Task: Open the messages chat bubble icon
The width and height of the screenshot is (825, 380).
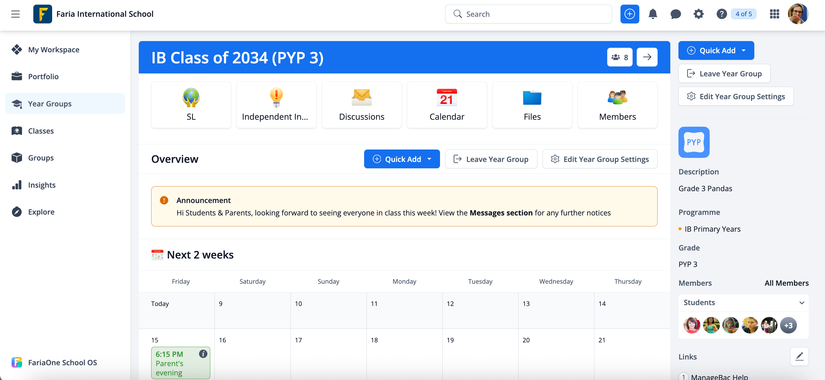Action: pos(675,14)
